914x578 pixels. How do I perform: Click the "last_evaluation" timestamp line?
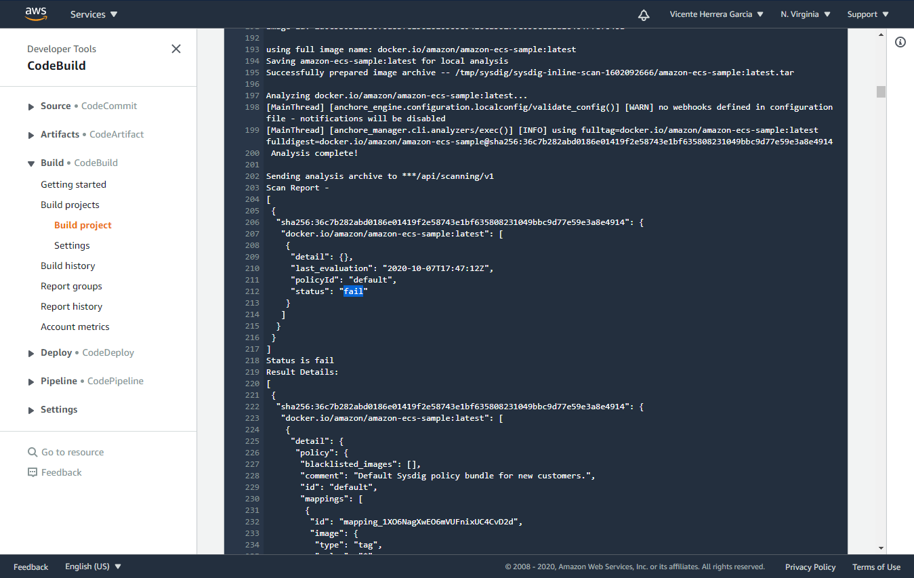pyautogui.click(x=392, y=268)
